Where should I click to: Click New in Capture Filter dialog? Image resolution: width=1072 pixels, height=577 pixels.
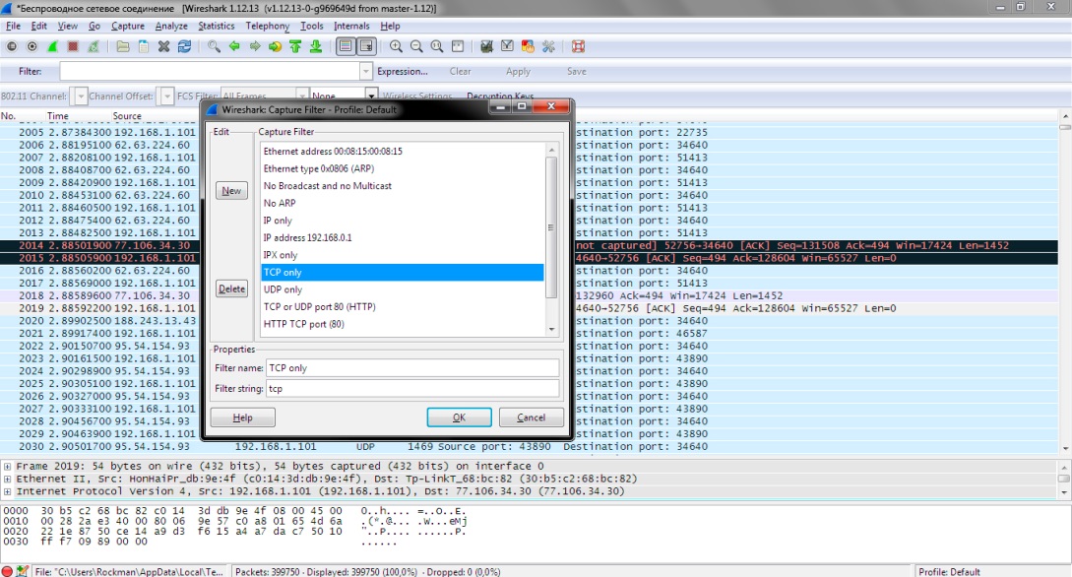231,191
